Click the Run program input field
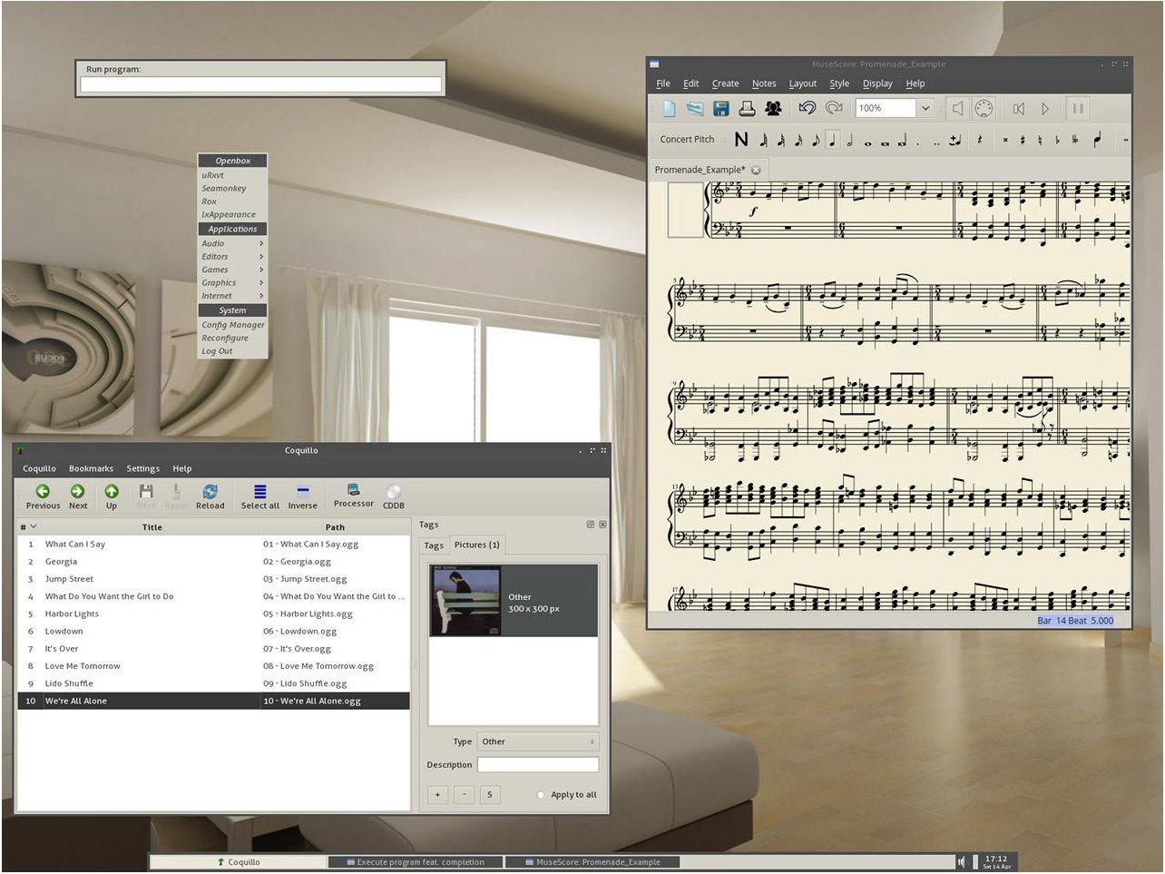 (x=260, y=84)
